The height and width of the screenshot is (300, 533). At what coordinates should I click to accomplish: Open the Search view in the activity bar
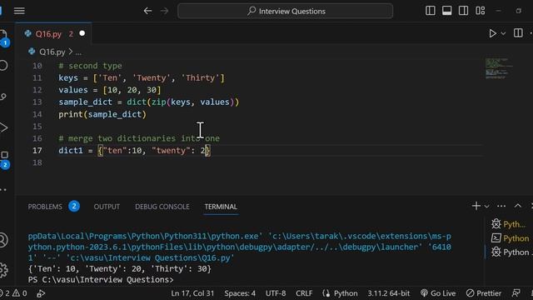3,65
